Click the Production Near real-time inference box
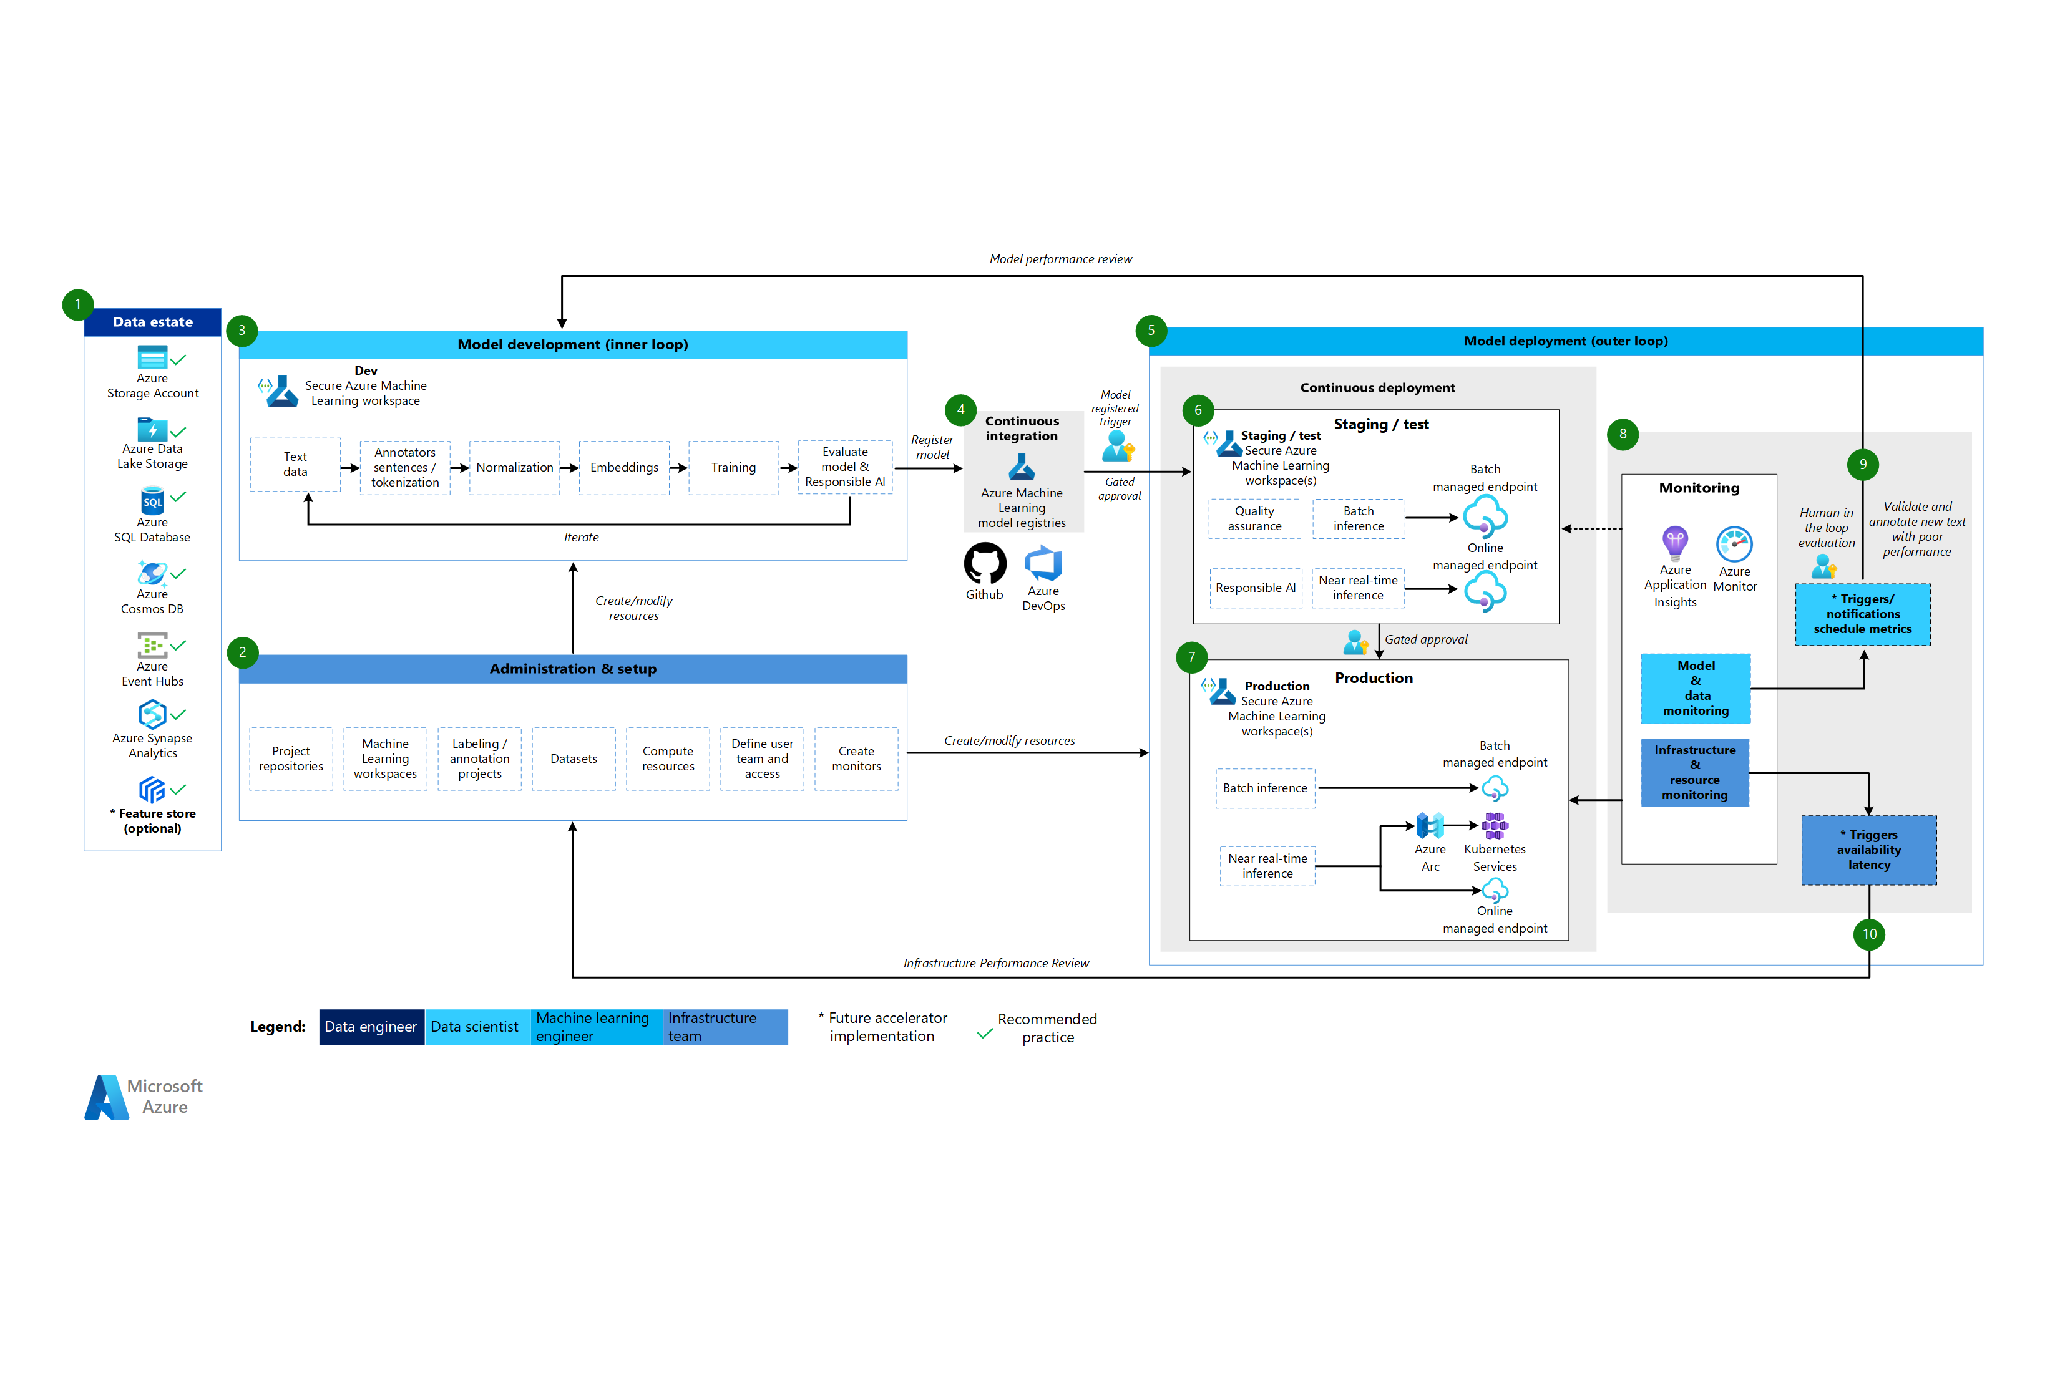Image resolution: width=2065 pixels, height=1376 pixels. 1267,866
